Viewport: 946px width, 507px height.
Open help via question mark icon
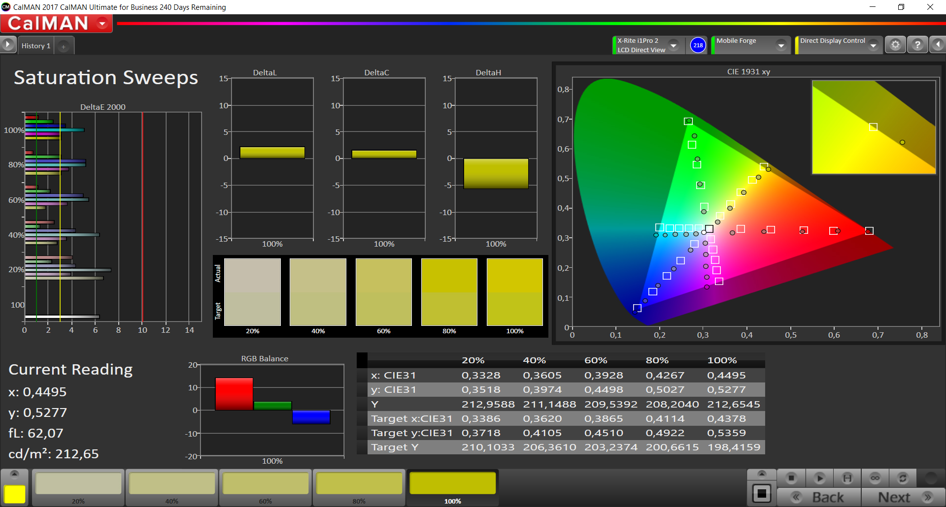[917, 45]
